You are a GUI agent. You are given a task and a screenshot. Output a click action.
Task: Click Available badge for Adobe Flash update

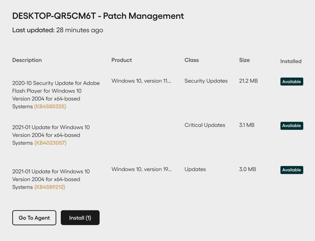point(292,82)
